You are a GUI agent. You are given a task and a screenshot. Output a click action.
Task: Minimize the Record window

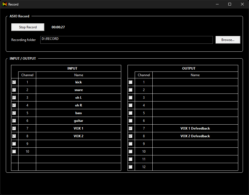217,4
